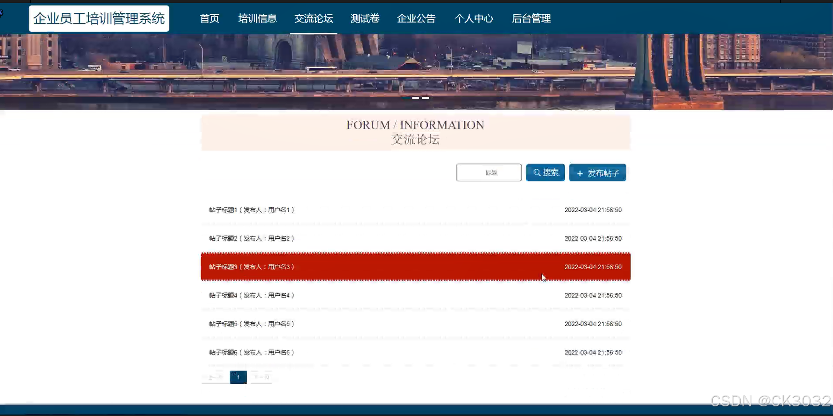Click the 发布帖子 button

(x=597, y=172)
